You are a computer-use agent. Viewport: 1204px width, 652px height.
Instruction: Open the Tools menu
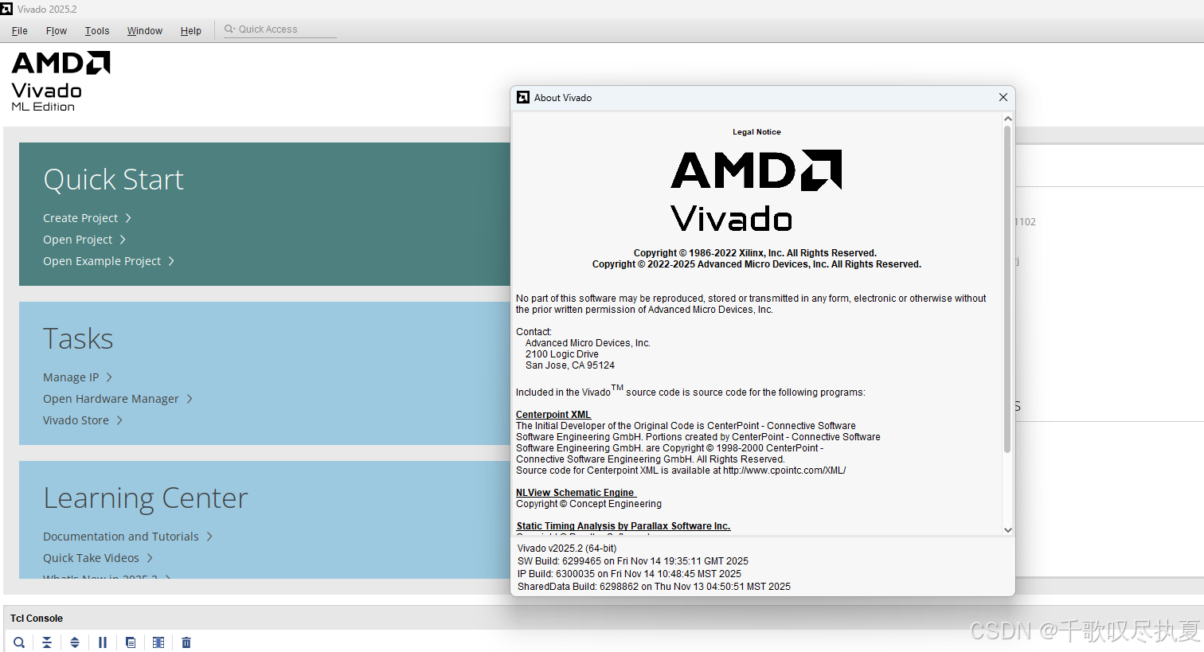click(97, 30)
